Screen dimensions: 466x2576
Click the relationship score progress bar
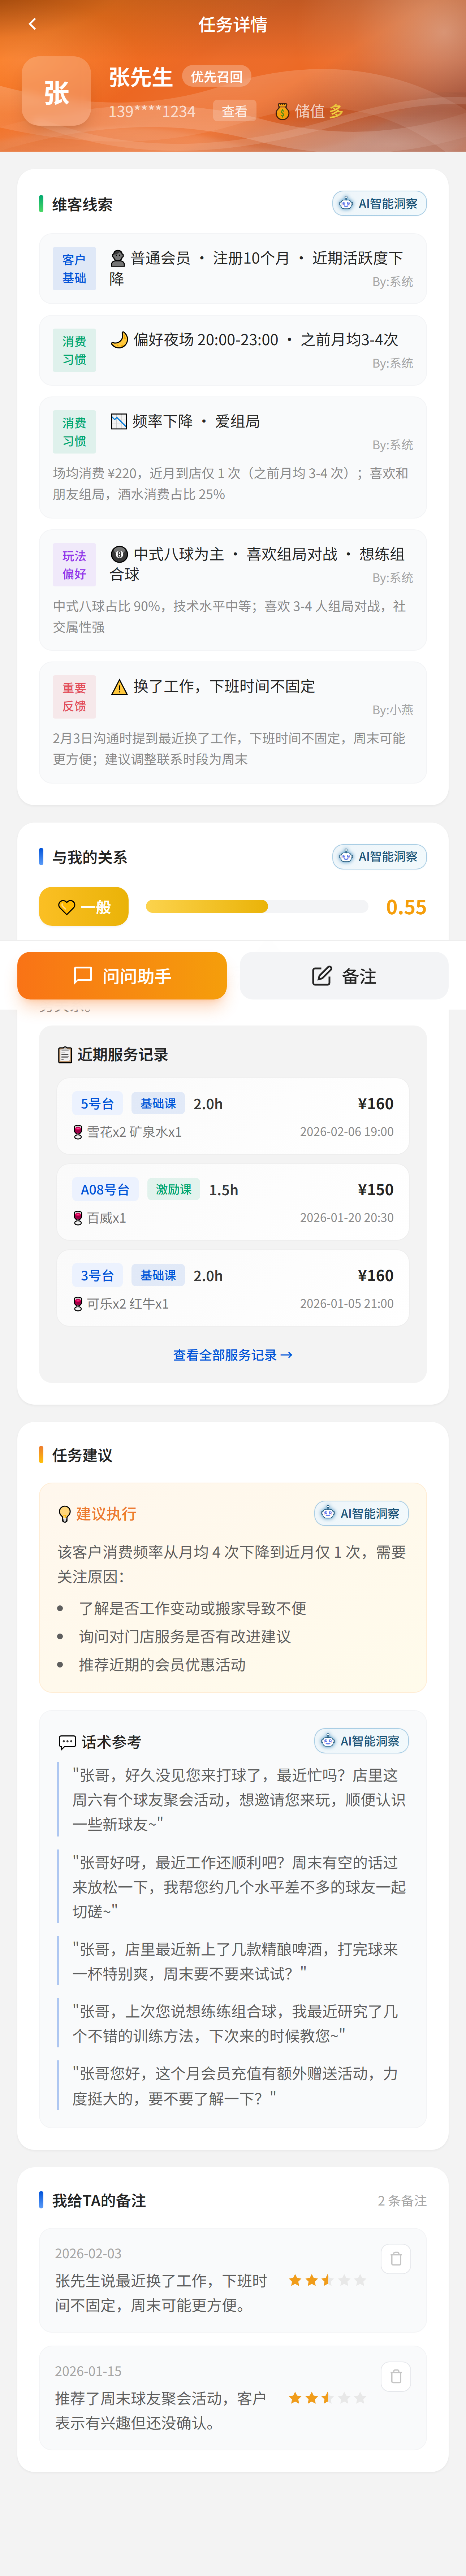click(x=256, y=907)
